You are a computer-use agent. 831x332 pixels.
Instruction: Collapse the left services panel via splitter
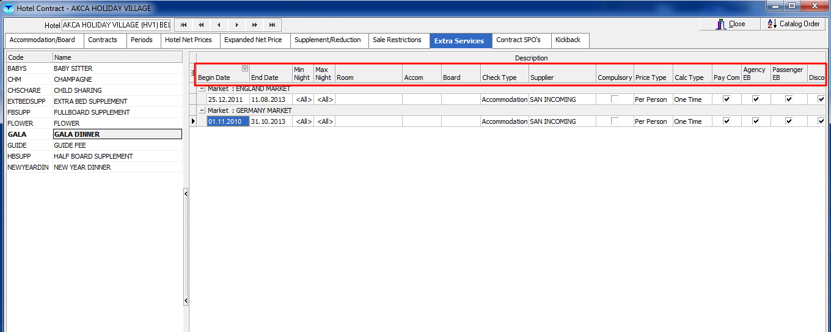(x=186, y=193)
